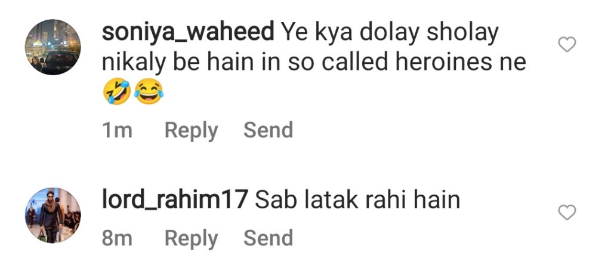The height and width of the screenshot is (271, 611).
Task: Like soniya_waheed's comment with the heart icon
Action: coord(567,44)
